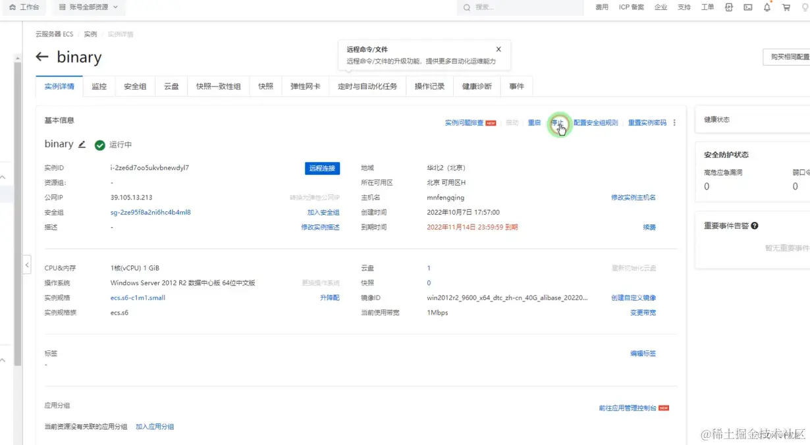Open 配置安全组规则

tap(595, 123)
